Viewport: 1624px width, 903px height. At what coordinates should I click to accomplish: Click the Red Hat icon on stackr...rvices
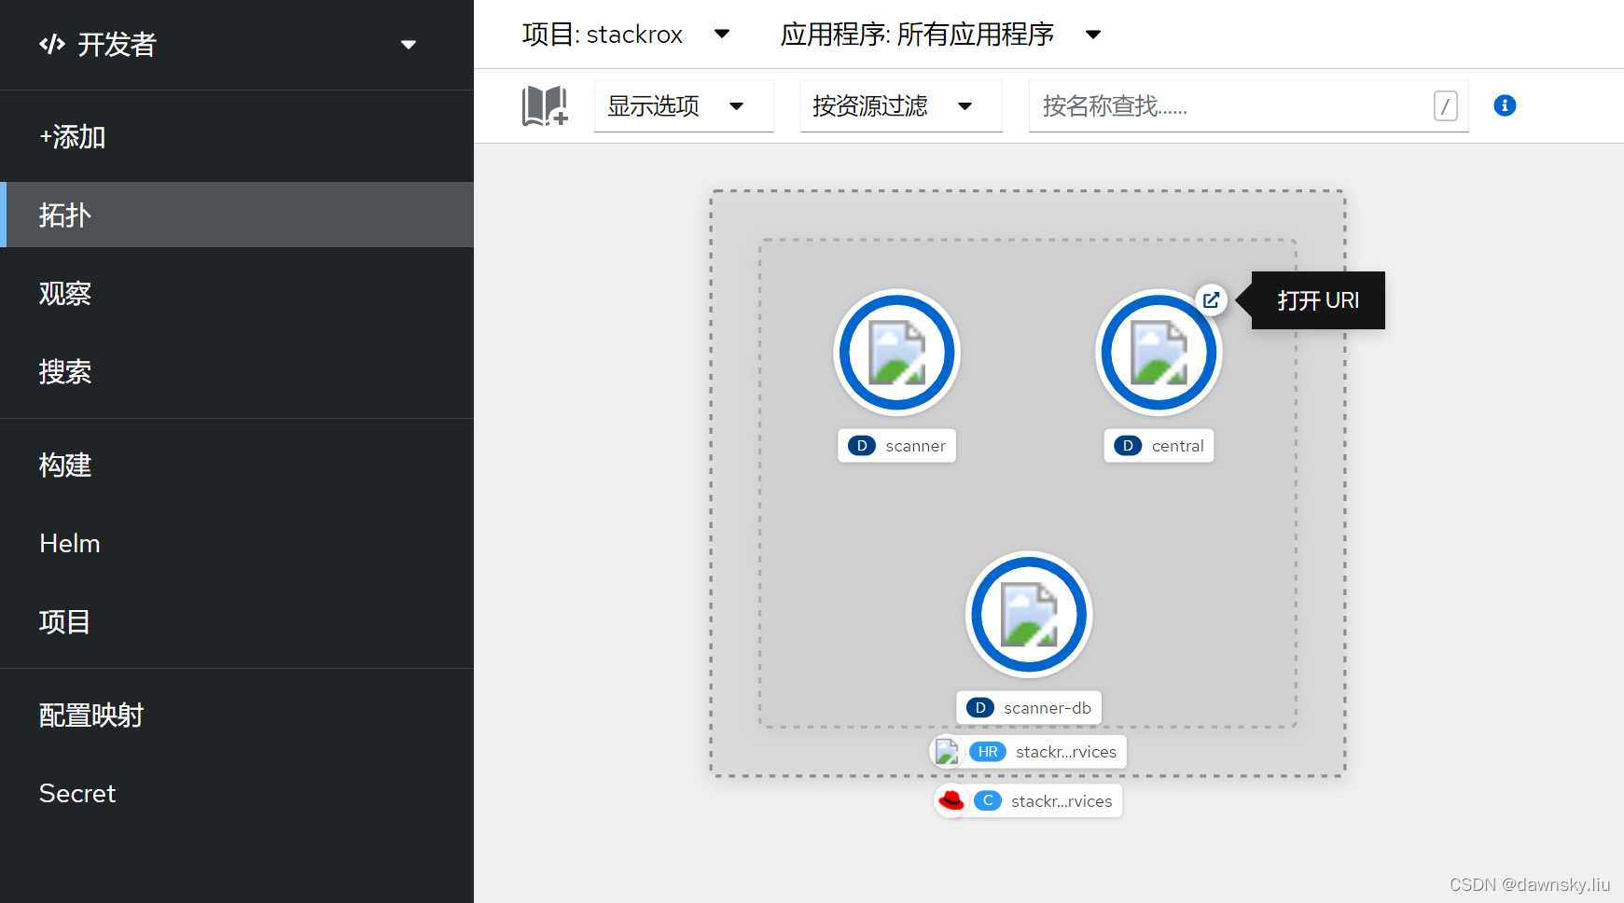[951, 800]
